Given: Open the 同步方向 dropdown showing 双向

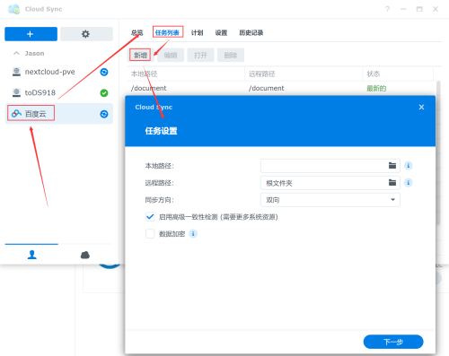Looking at the screenshot, I should (x=330, y=200).
